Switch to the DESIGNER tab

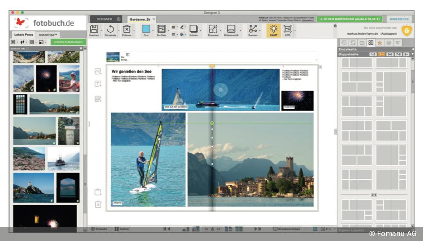coord(106,19)
